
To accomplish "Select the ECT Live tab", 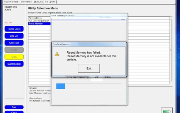I will (x=38, y=2).
